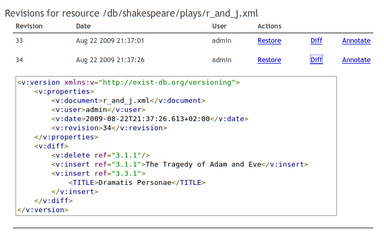Restore revision 34
This screenshot has width=384, height=240.
point(269,60)
